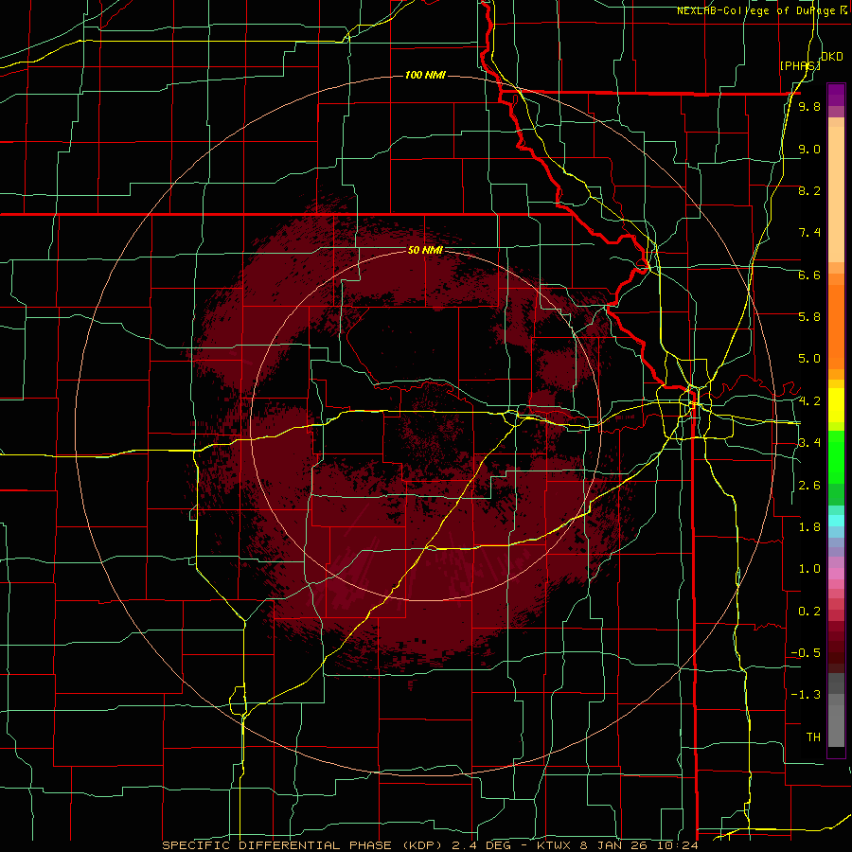852x852 pixels.
Task: Click the 50 NMI range ring label
Action: coord(425,250)
